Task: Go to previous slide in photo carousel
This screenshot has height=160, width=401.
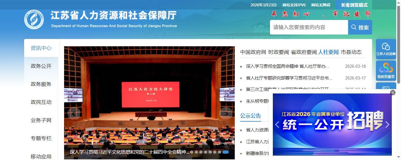Action: coord(74,113)
